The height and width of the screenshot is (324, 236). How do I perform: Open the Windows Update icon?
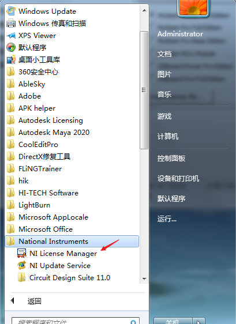pos(11,11)
